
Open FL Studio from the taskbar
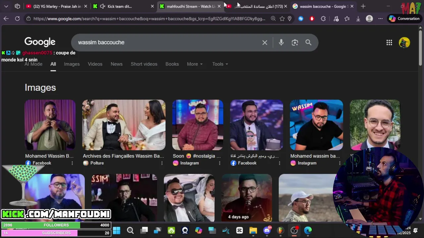[x=281, y=230]
